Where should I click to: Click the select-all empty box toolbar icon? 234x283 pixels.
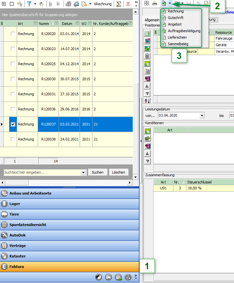[12, 4]
